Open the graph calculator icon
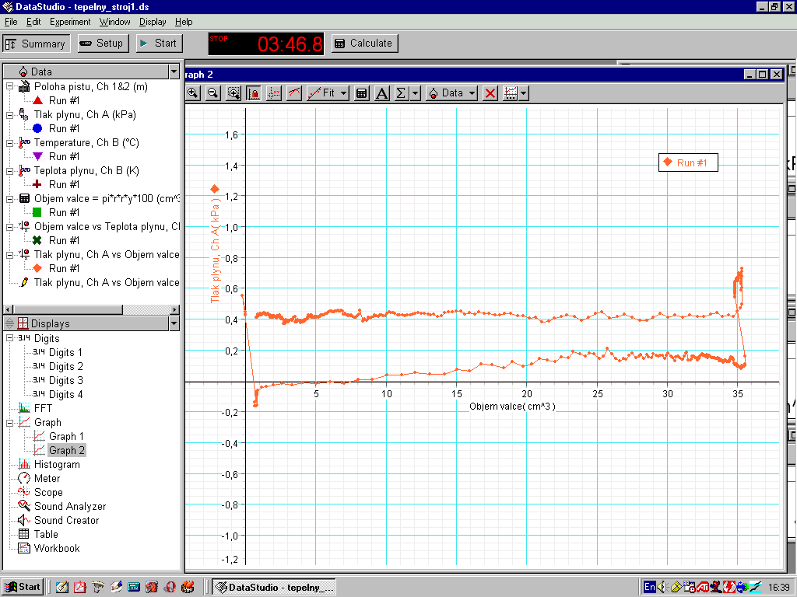Viewport: 797px width, 597px height. pos(361,93)
